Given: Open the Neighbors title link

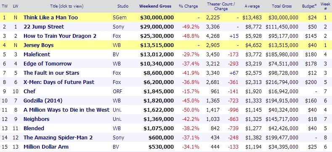Looking at the screenshot, I should tap(37, 119).
